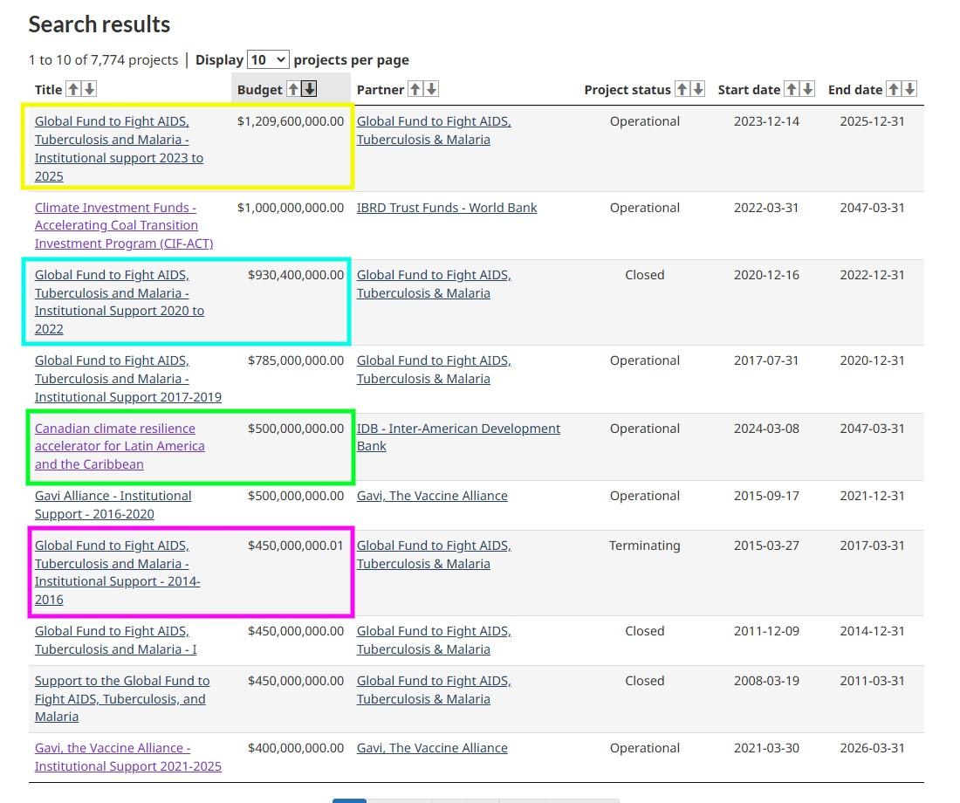
Task: Open Global Fund Tuberculosis and Malaria - I project
Action: (x=116, y=640)
